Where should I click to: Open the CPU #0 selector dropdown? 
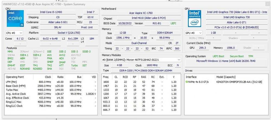(x=14, y=33)
